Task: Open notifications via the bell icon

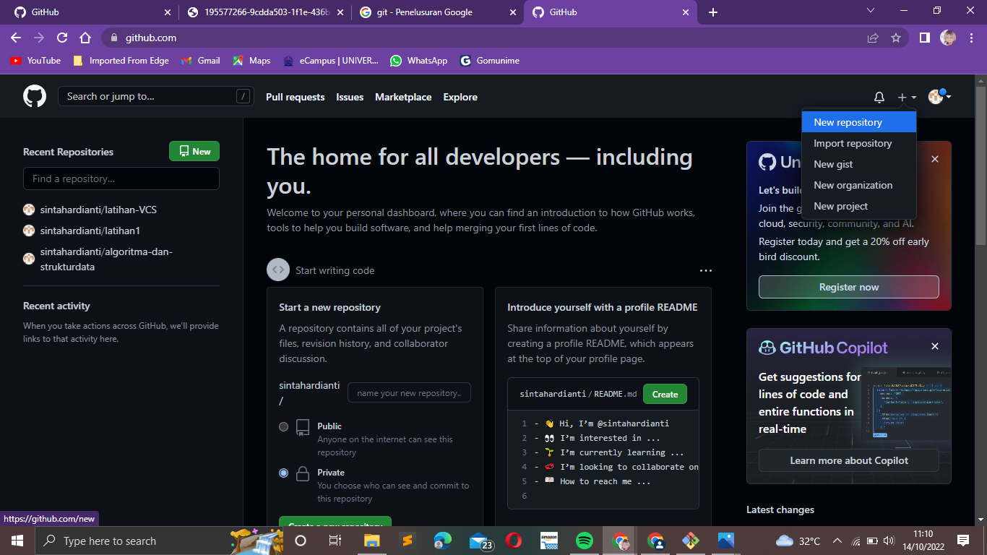Action: click(879, 96)
